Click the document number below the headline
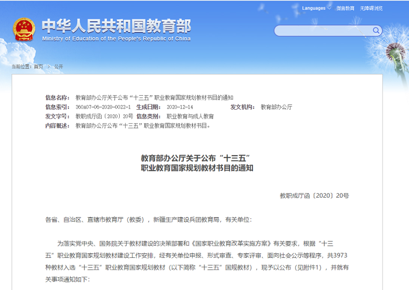Screen dimensions: 409x290 pos(314,196)
